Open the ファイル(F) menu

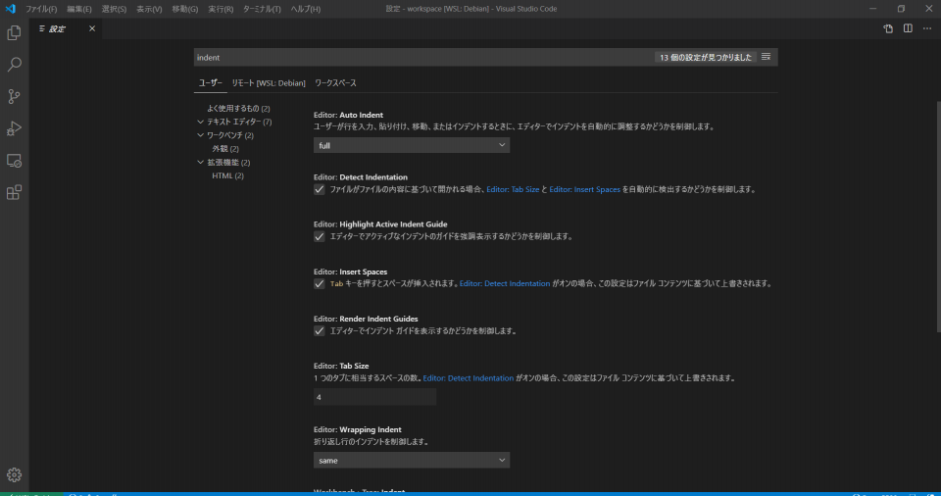pyautogui.click(x=41, y=9)
